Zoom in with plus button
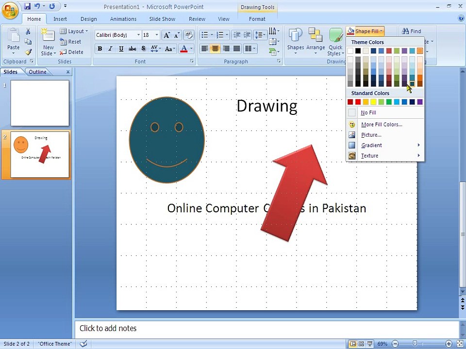Viewport: 466px width, 349px height. [x=449, y=344]
